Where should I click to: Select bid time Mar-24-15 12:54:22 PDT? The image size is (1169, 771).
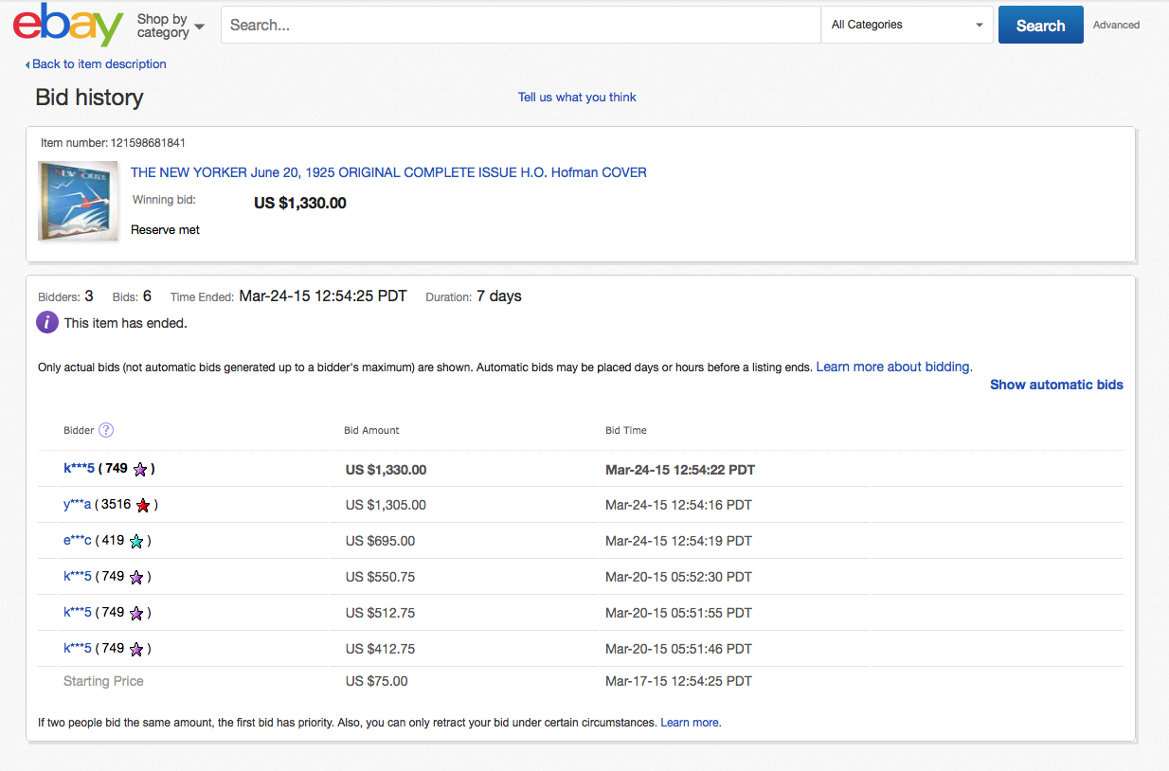[x=680, y=470]
